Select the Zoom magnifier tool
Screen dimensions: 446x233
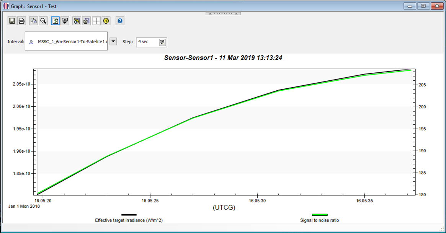point(43,21)
